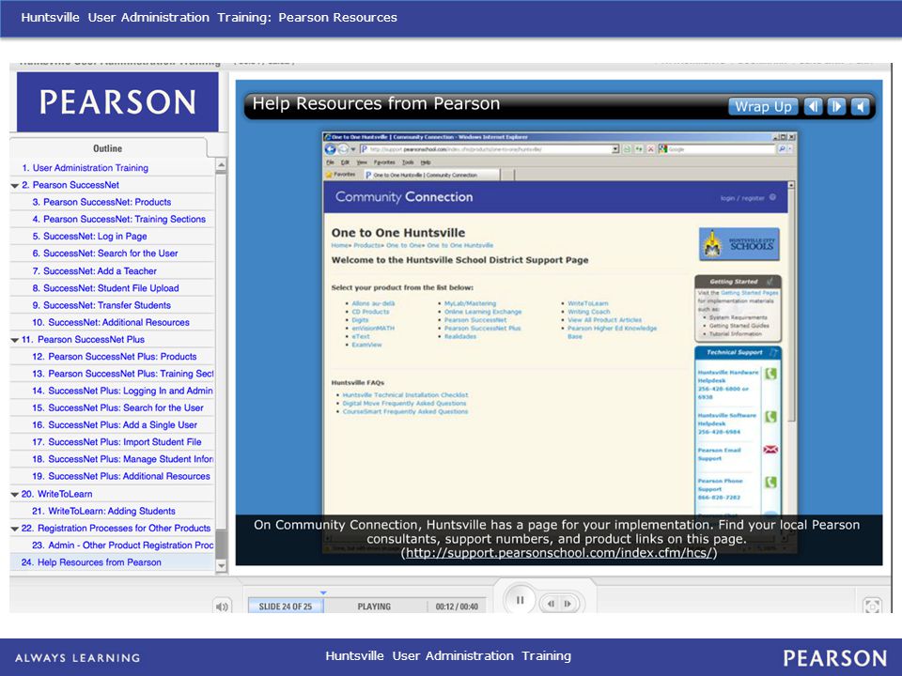Viewport: 902px width, 676px height.
Task: Open the Favorites menu in the embedded browser
Action: 384,162
